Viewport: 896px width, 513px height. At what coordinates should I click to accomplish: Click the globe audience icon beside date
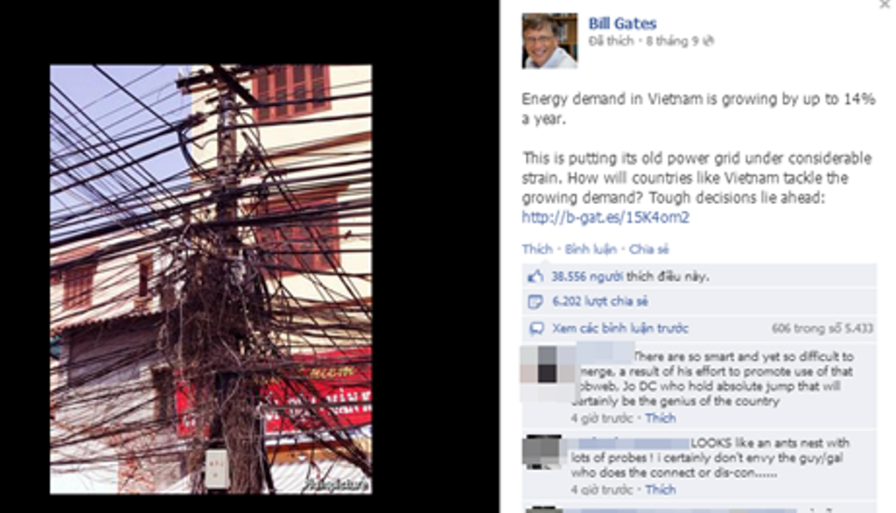pyautogui.click(x=709, y=41)
